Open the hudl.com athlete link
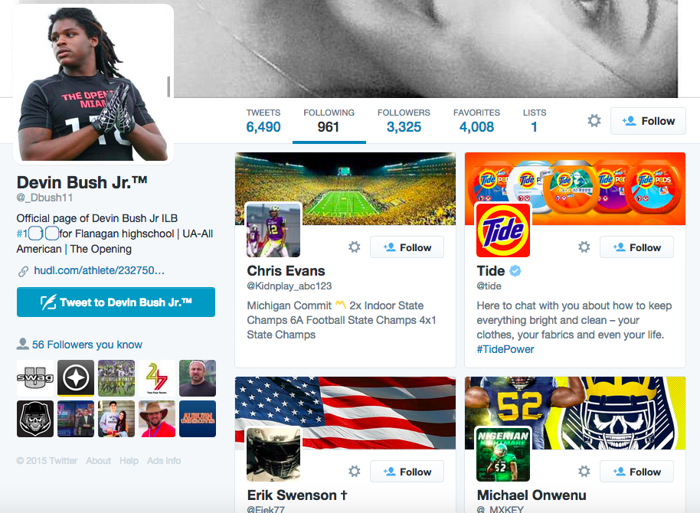The image size is (700, 513). click(99, 270)
